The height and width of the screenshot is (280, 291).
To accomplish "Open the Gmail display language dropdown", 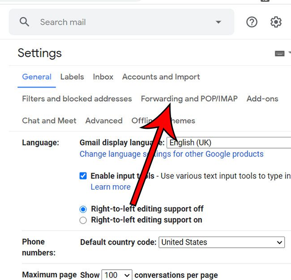I will click(228, 143).
